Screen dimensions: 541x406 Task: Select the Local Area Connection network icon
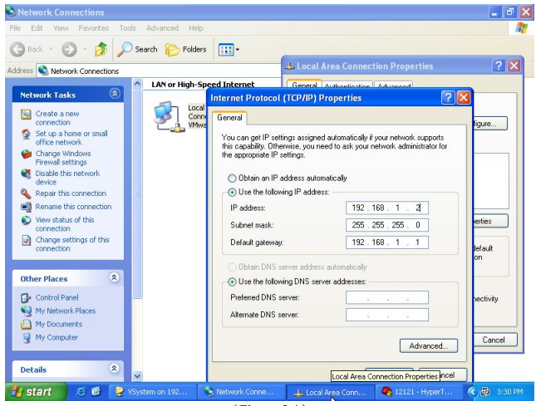tap(169, 117)
